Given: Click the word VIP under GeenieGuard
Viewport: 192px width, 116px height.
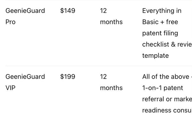Looking at the screenshot, I should coord(11,88).
